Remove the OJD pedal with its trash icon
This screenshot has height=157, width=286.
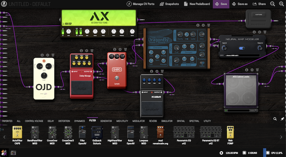(x=53, y=55)
